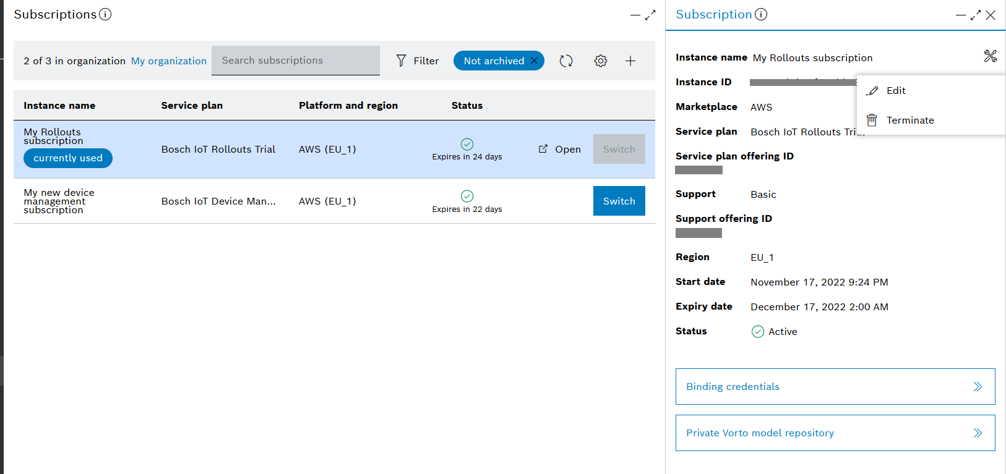Click the disabled Switch button for Rollouts

pos(619,149)
